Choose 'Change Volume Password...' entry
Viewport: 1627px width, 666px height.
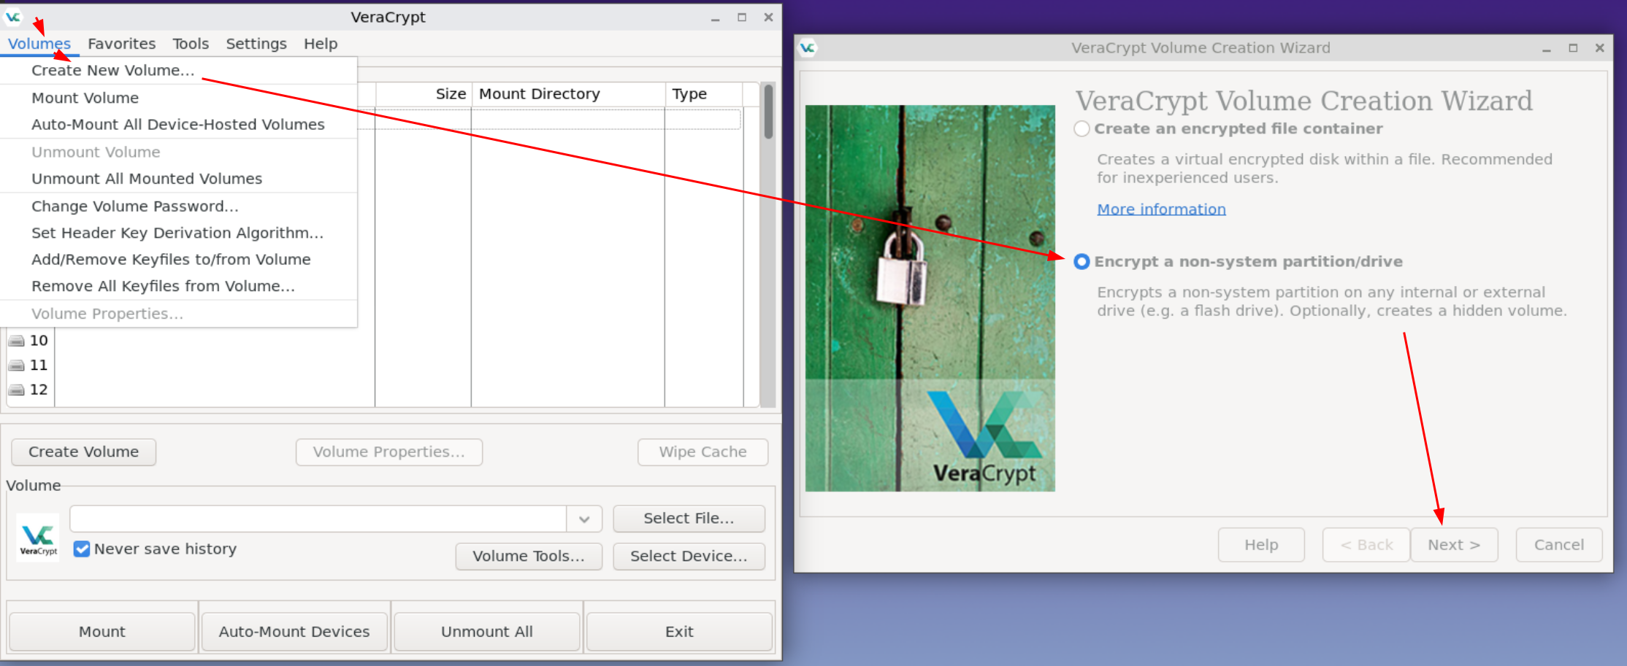click(179, 206)
